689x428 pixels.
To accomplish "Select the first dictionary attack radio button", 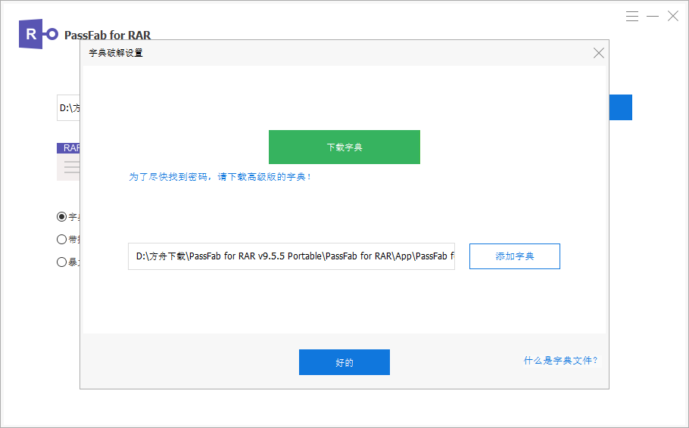I will (x=61, y=216).
